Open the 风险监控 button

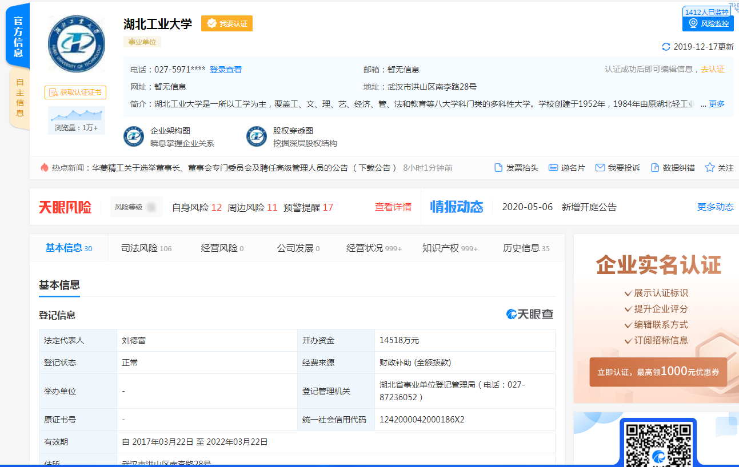click(x=708, y=24)
